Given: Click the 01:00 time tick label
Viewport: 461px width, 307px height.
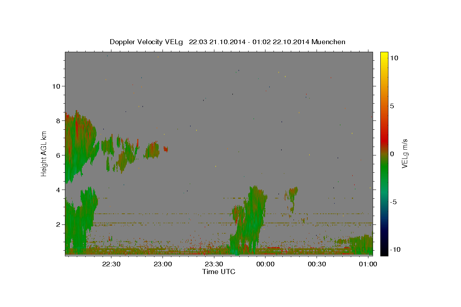Looking at the screenshot, I should click(x=368, y=264).
